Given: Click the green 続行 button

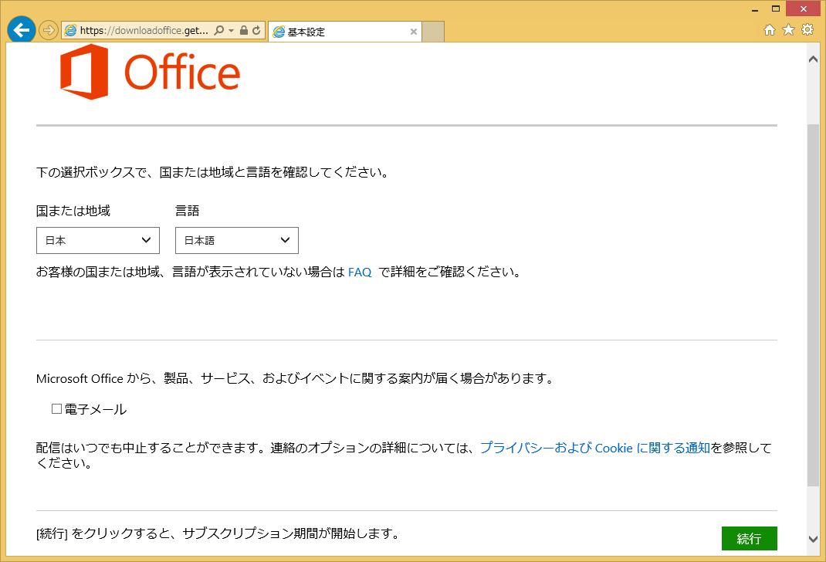Looking at the screenshot, I should (x=749, y=538).
